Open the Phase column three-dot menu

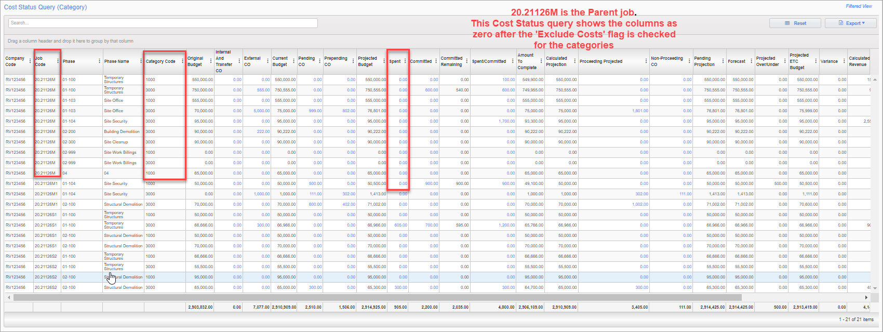pos(99,61)
